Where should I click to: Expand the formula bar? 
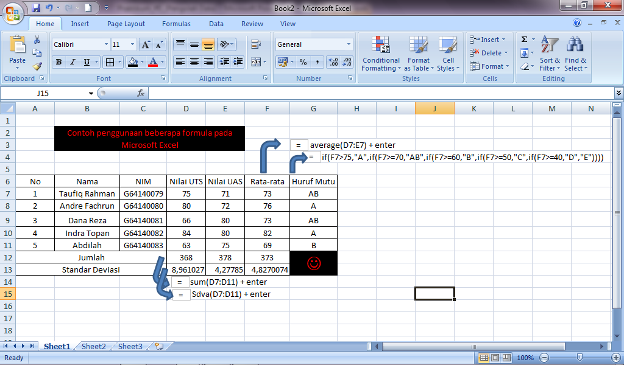click(619, 93)
